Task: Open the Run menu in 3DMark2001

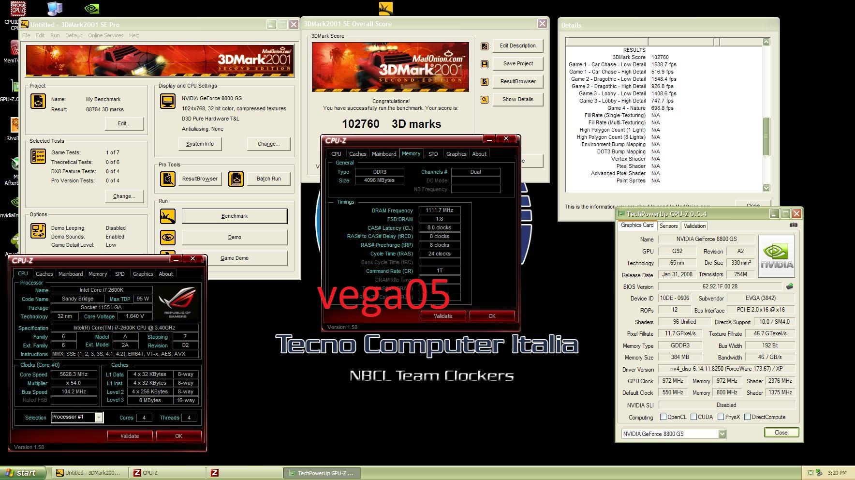Action: coord(55,35)
